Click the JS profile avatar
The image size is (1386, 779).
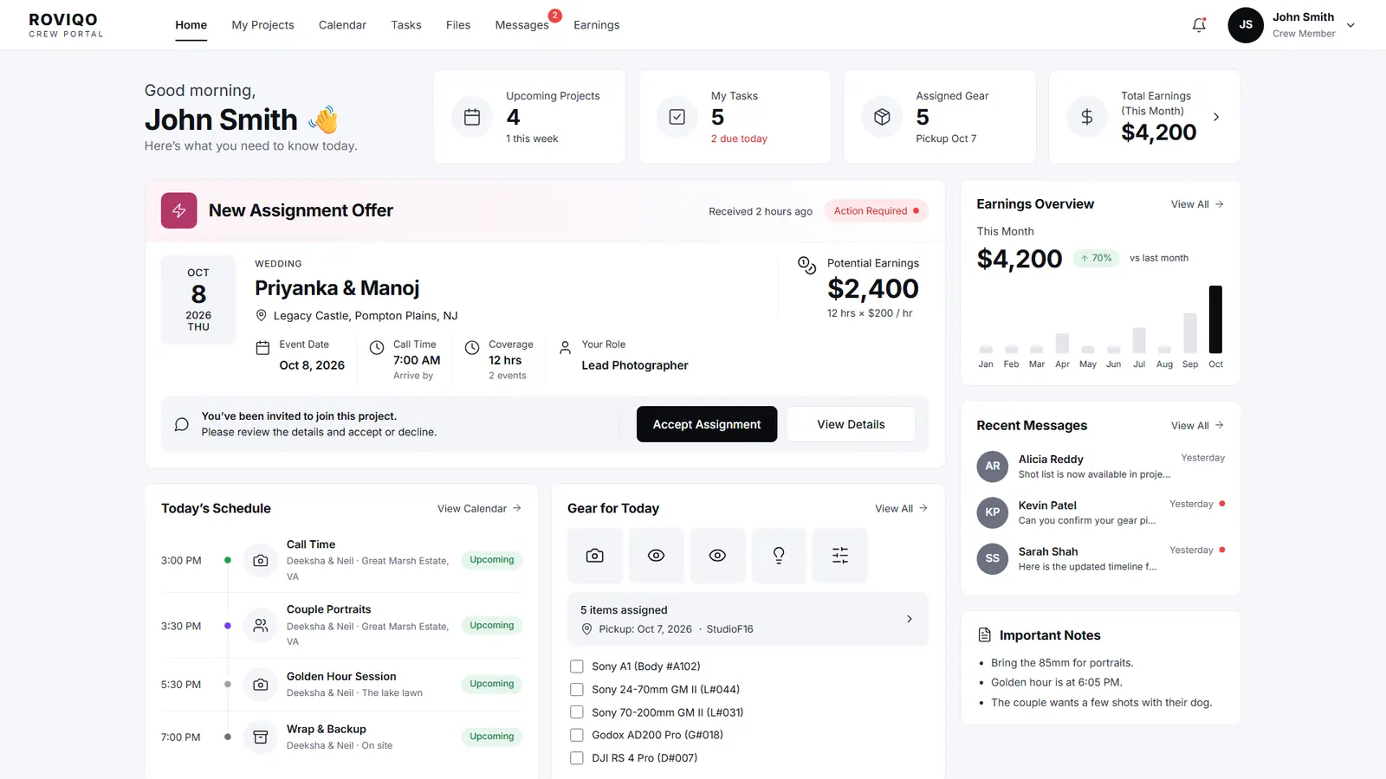(x=1246, y=25)
